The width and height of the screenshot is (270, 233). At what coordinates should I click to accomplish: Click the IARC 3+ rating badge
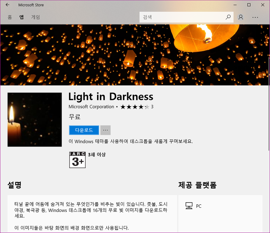click(x=77, y=160)
